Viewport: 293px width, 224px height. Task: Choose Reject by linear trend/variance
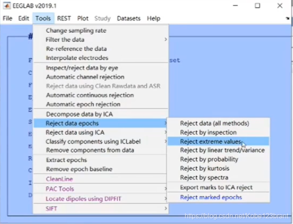coord(218,150)
